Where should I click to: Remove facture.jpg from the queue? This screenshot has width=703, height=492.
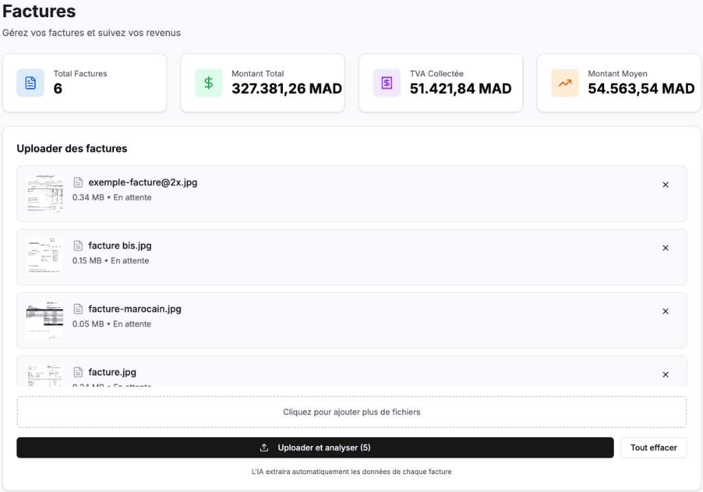pos(665,374)
